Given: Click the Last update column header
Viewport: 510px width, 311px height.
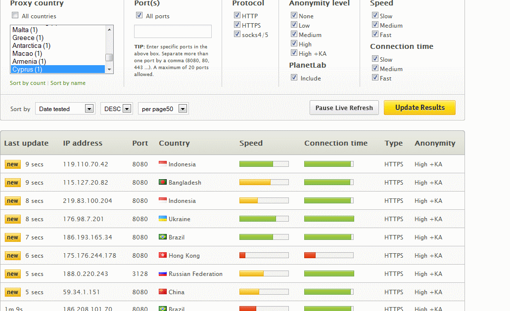Looking at the screenshot, I should [26, 143].
